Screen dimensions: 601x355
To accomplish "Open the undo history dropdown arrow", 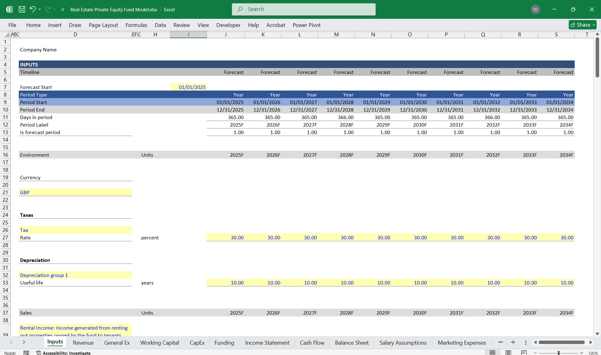I will pos(40,9).
